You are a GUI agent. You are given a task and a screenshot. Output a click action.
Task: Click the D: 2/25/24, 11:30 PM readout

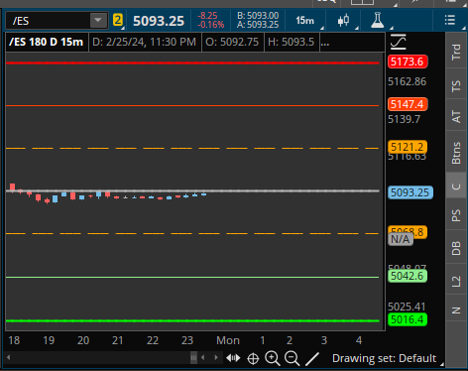point(145,42)
